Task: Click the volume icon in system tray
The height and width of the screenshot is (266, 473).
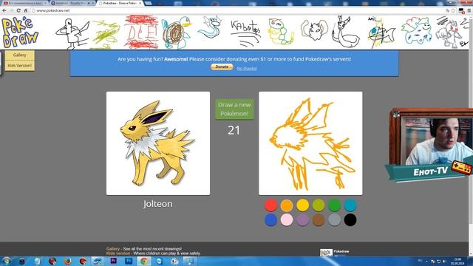Action: pyautogui.click(x=445, y=262)
